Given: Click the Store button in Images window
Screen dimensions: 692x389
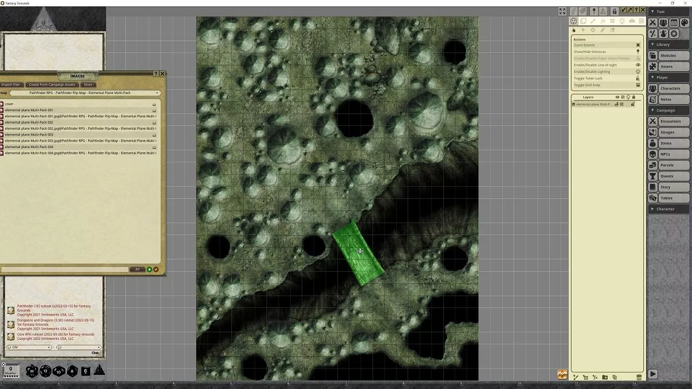Looking at the screenshot, I should [x=88, y=85].
